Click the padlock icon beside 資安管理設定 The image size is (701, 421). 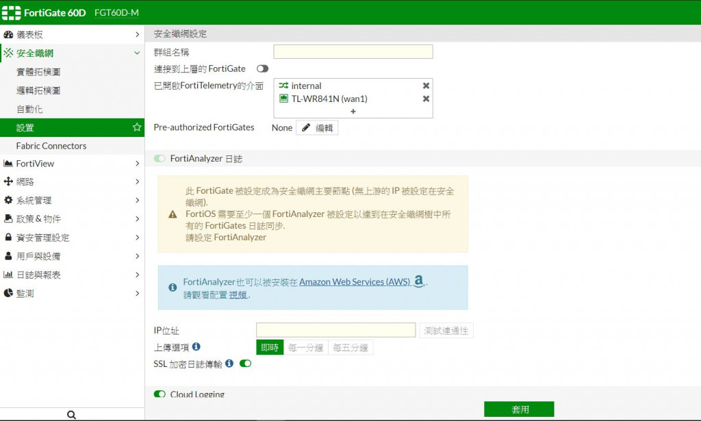(8, 238)
